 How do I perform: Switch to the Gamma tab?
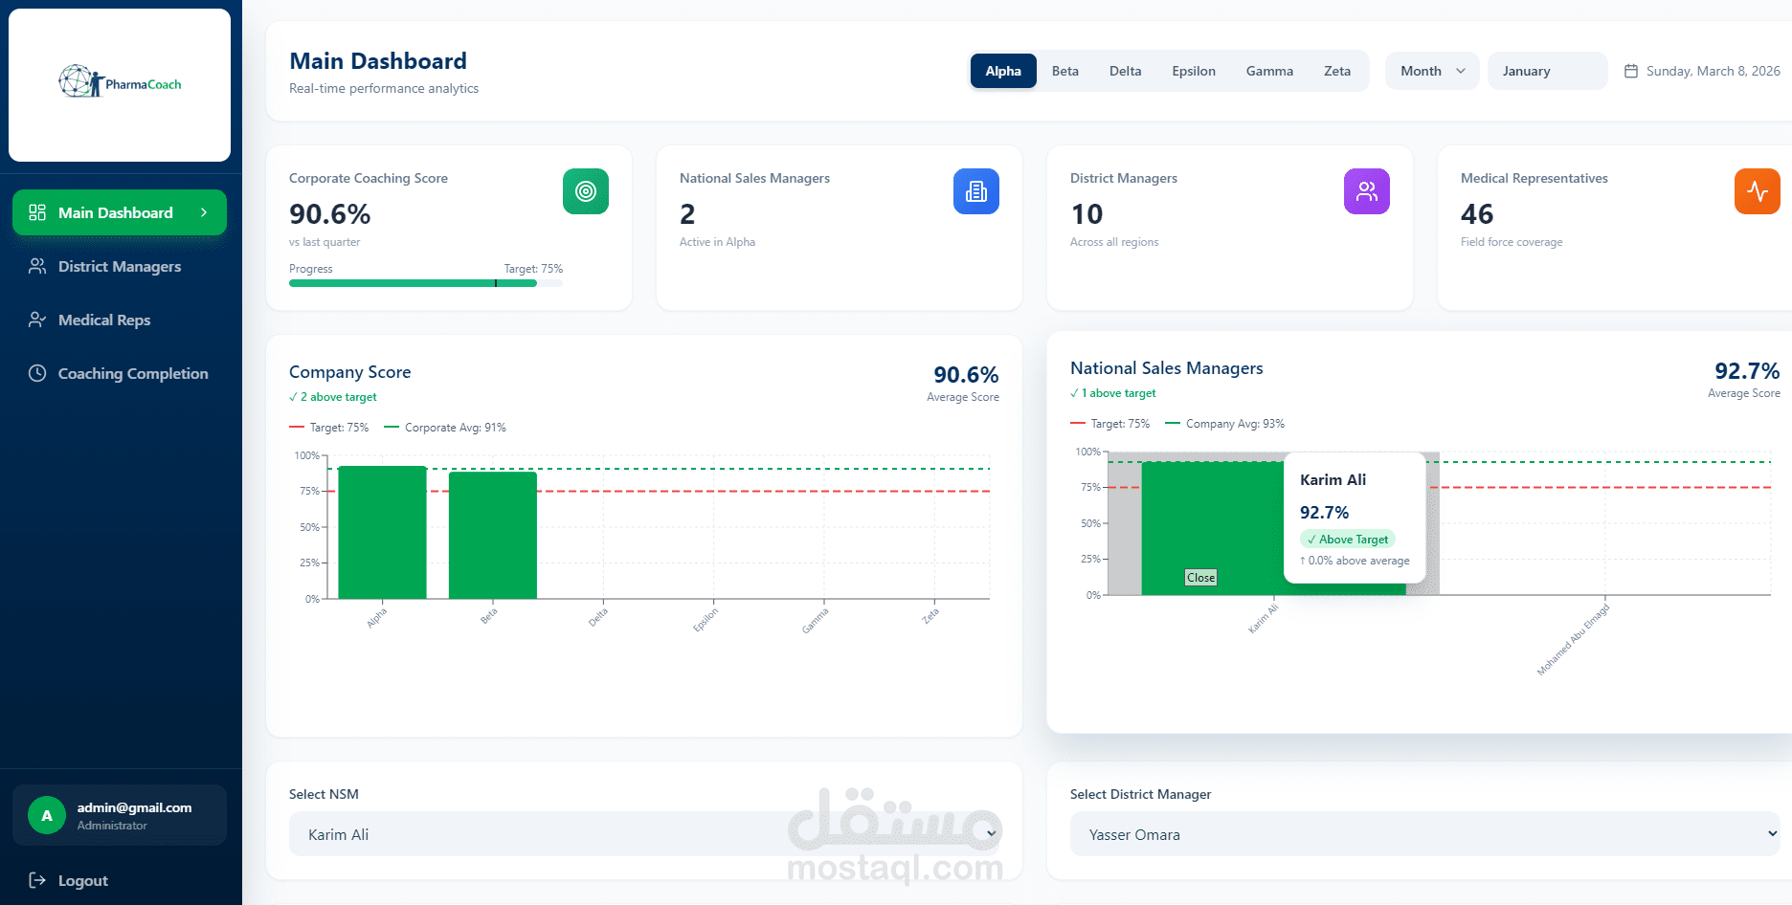[1269, 71]
